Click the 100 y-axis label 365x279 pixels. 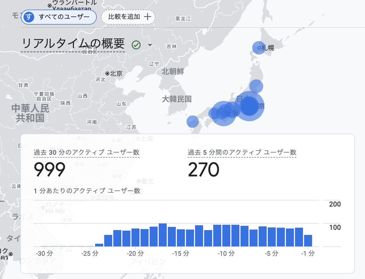[x=335, y=228]
